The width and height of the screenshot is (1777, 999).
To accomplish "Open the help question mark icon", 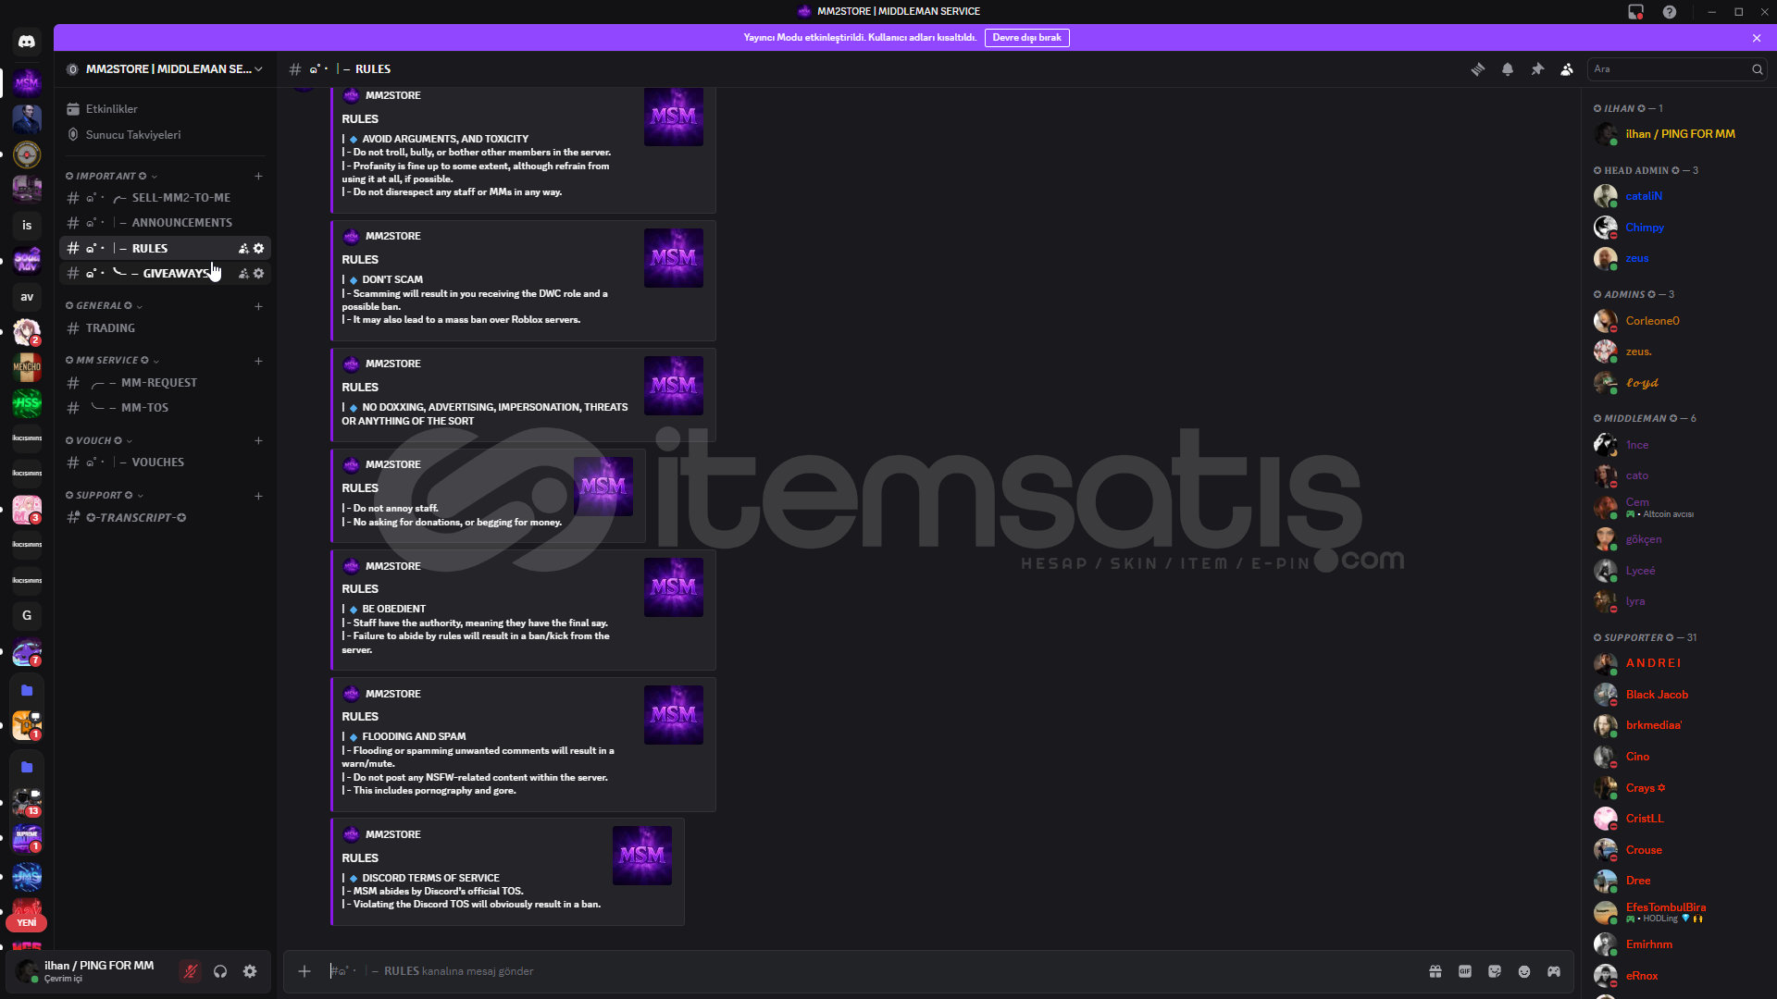I will click(1669, 12).
